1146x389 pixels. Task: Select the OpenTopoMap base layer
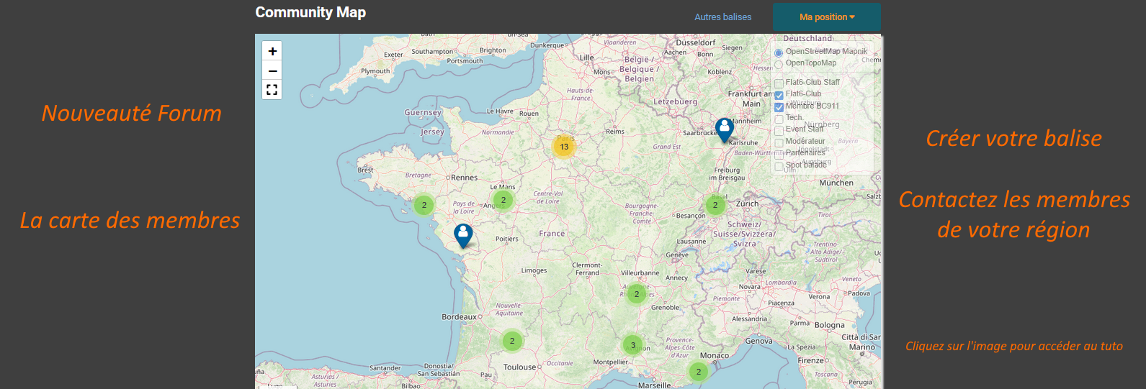pos(779,65)
